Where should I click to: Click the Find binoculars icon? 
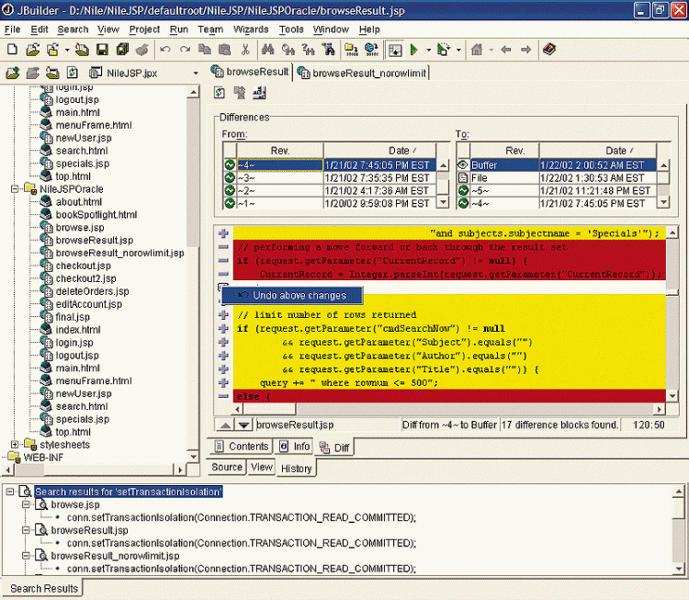coord(267,50)
